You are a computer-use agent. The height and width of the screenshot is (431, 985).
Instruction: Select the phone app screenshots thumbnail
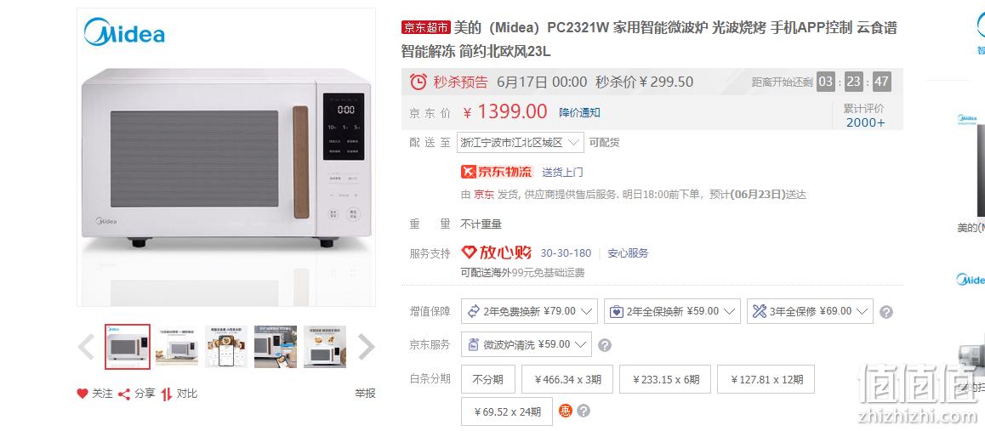click(226, 346)
